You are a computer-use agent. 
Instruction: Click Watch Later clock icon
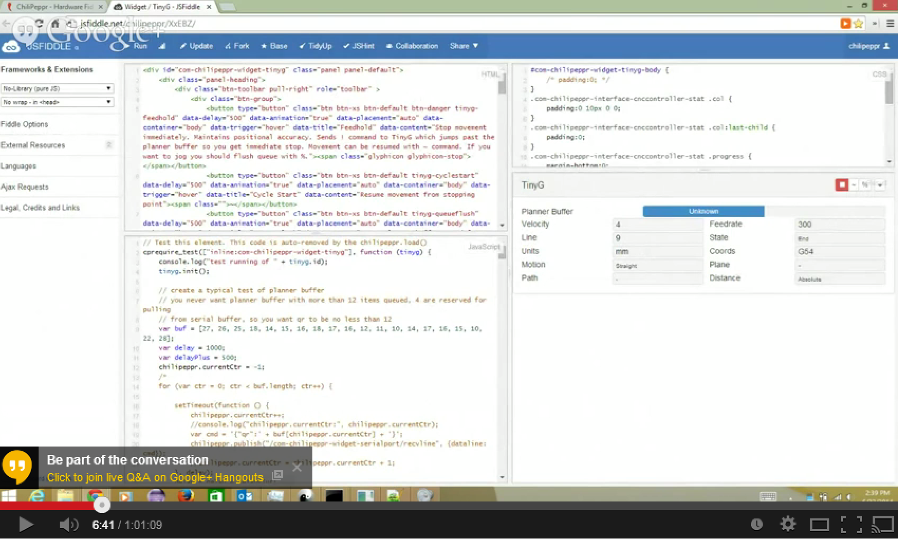click(757, 524)
